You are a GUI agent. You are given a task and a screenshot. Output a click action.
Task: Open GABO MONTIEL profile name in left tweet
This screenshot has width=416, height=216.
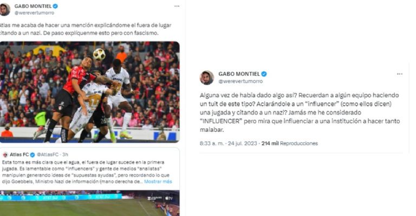33,6
